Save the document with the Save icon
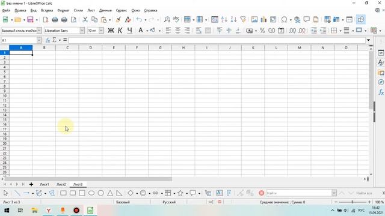 pyautogui.click(x=30, y=20)
